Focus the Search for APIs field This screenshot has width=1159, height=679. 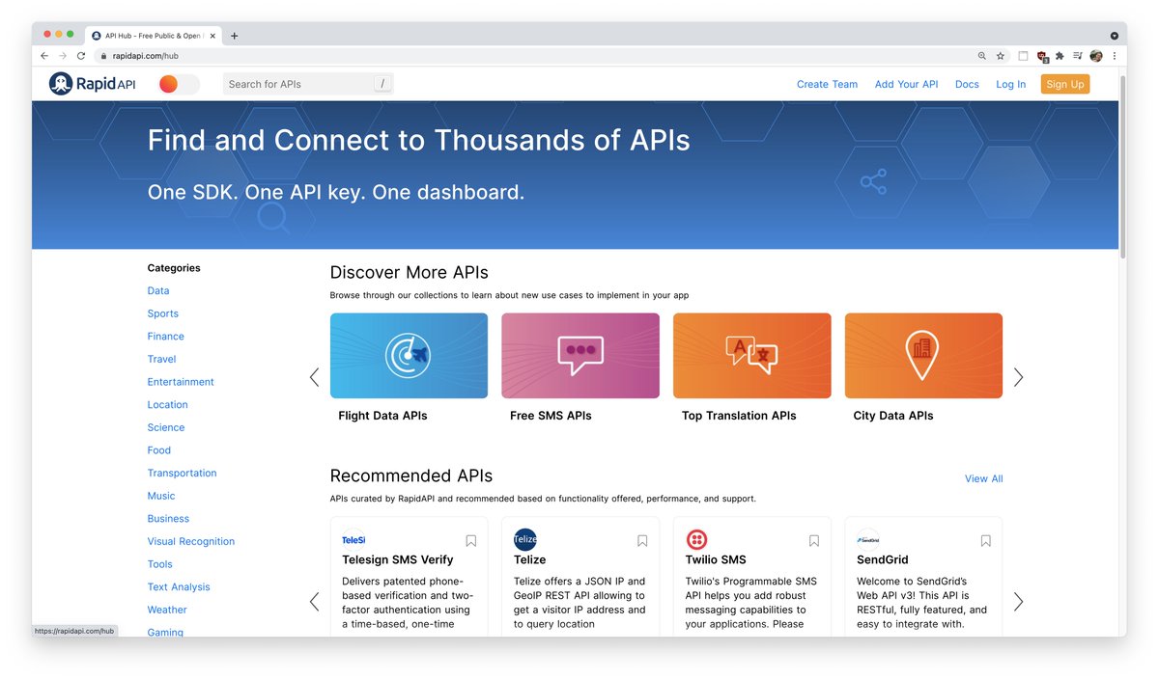click(308, 84)
